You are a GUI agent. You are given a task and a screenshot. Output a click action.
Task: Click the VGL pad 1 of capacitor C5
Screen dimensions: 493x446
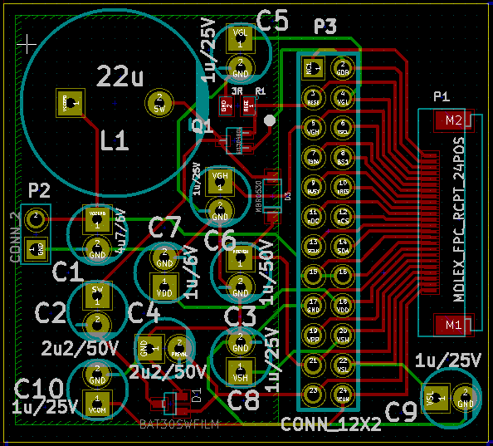(x=240, y=38)
